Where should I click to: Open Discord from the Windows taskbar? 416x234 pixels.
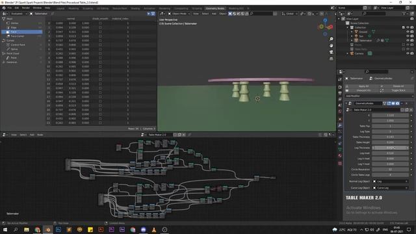[143, 229]
